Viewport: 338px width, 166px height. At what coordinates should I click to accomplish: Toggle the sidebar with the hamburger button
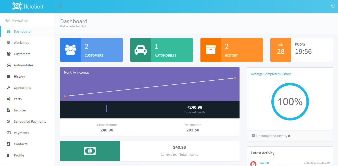tap(60, 6)
